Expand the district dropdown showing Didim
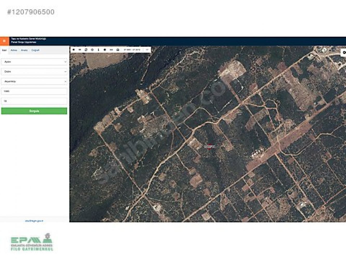Screen dimensions: 346x259 (x=34, y=72)
